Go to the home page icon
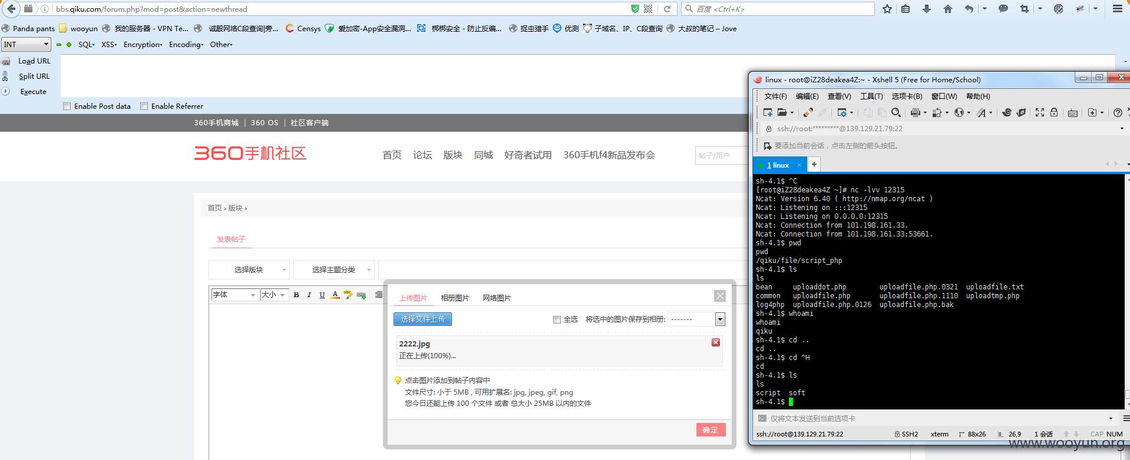1130x460 pixels. click(x=948, y=9)
